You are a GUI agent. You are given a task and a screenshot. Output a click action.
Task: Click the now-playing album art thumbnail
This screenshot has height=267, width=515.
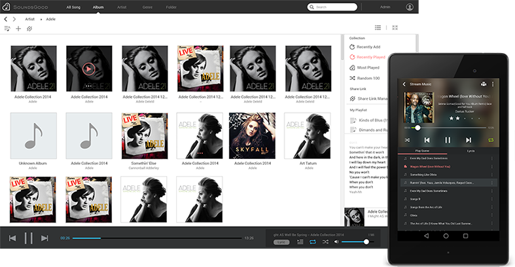(x=354, y=217)
